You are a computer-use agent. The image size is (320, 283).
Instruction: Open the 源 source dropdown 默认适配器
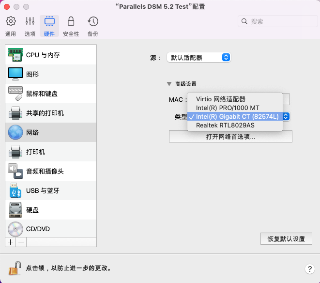pyautogui.click(x=199, y=57)
